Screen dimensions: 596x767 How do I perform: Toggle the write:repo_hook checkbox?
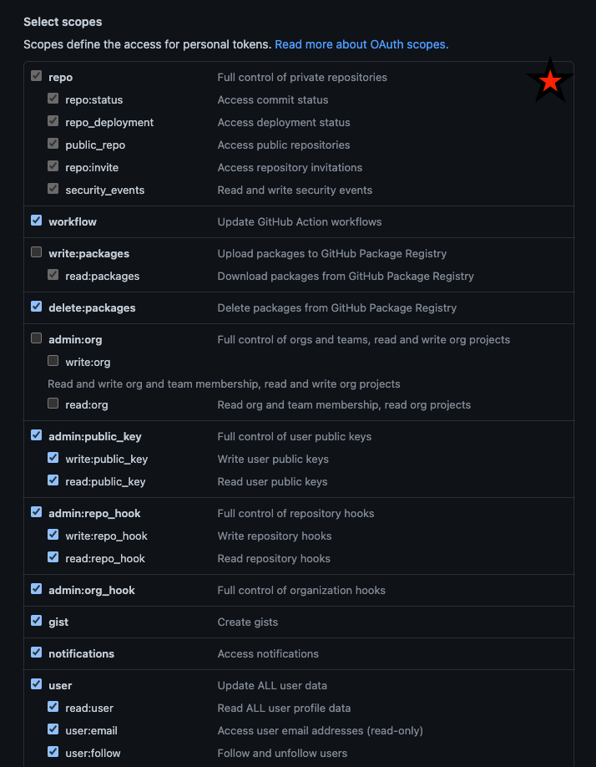53,534
